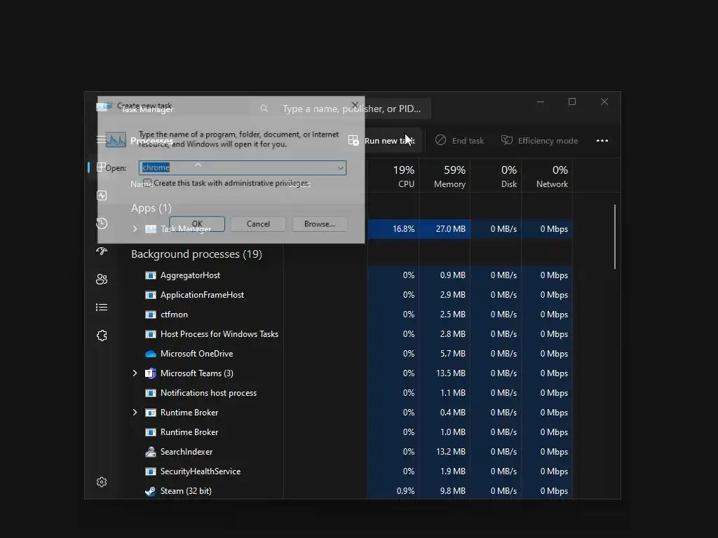Click the ApplicationFrameHost process icon
This screenshot has width=718, height=538.
(150, 295)
